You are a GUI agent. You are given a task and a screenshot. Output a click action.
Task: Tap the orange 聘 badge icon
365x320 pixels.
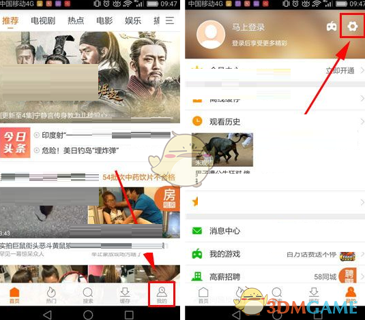pyautogui.click(x=347, y=275)
